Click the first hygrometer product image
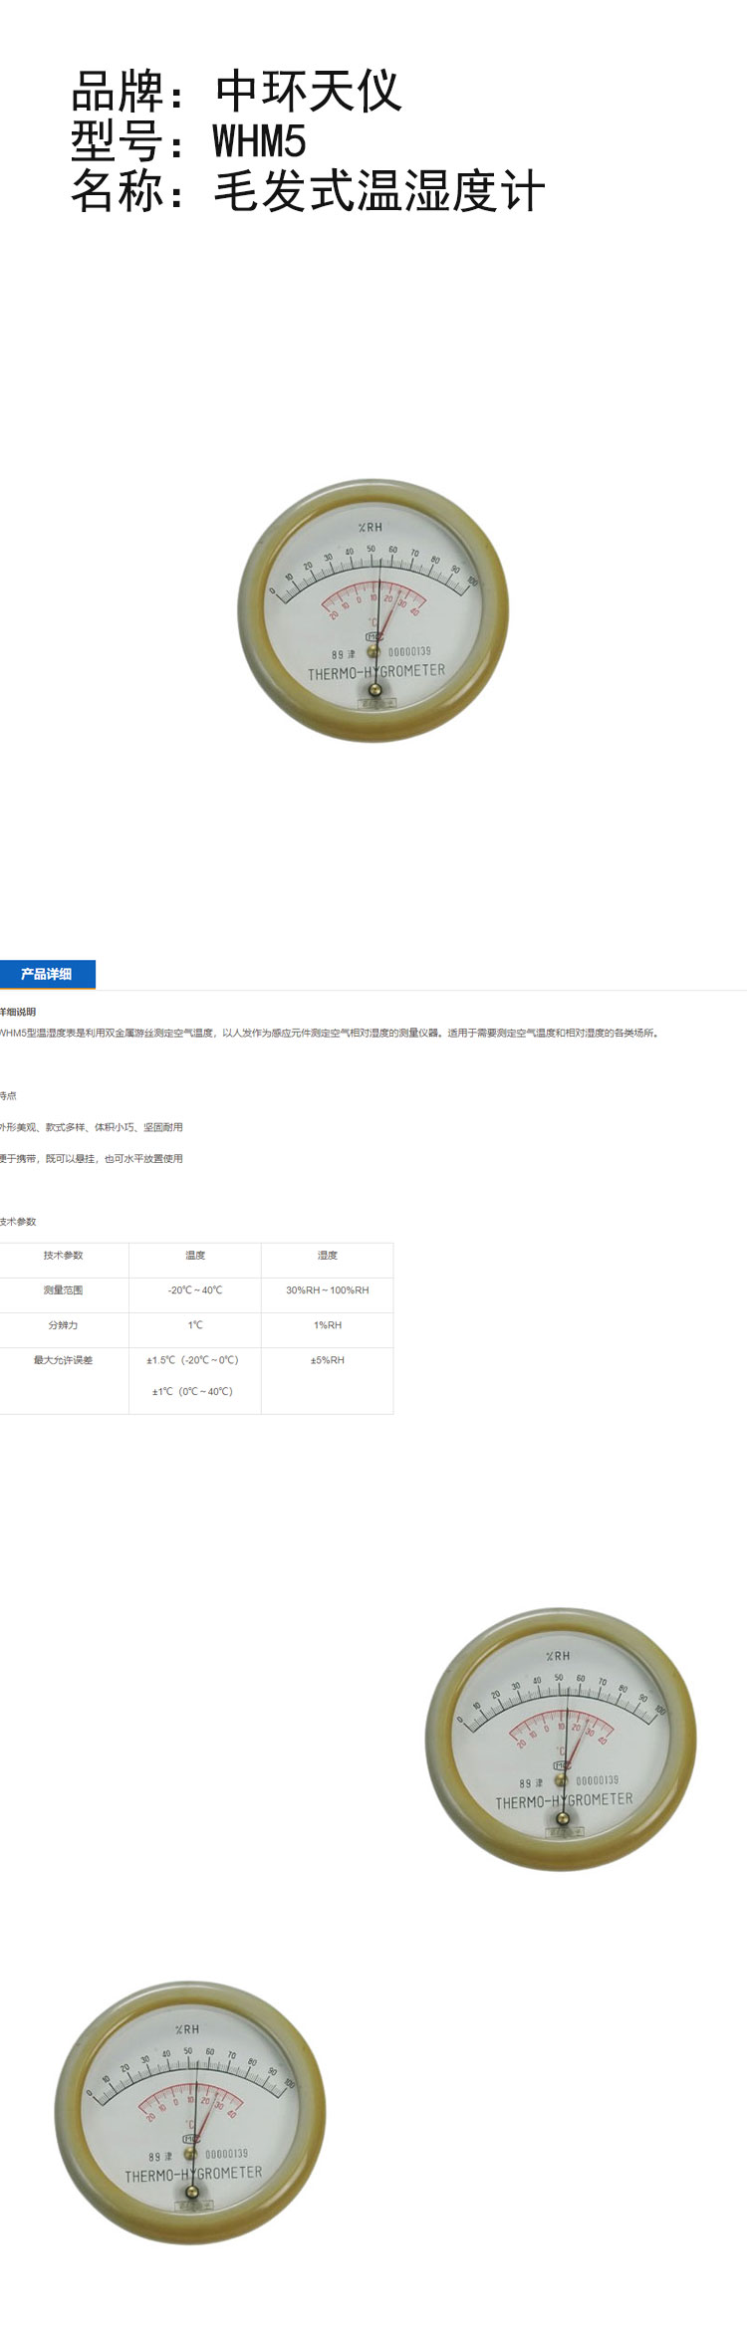The width and height of the screenshot is (747, 2335). click(373, 609)
